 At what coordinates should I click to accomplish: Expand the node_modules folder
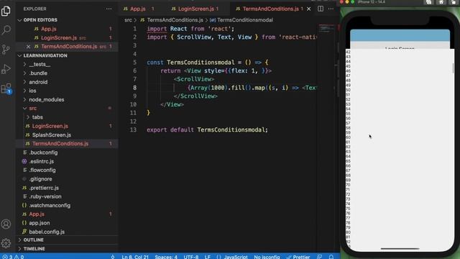tap(46, 99)
